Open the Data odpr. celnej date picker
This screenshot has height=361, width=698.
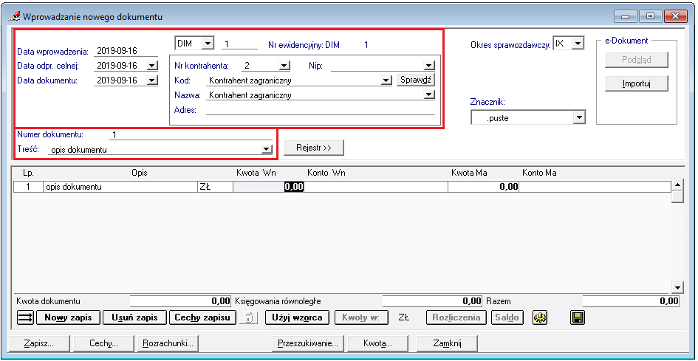(152, 66)
